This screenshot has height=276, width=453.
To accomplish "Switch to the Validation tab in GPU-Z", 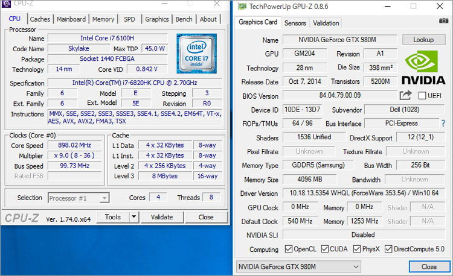I will (326, 23).
